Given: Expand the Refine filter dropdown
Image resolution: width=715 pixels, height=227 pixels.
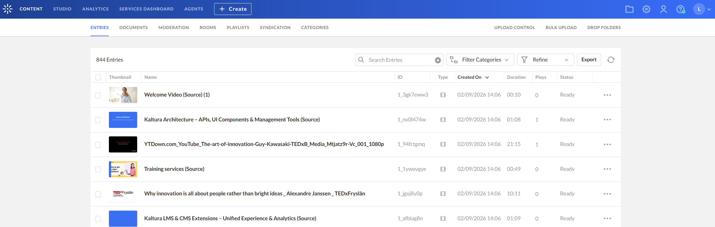Looking at the screenshot, I should coord(545,60).
